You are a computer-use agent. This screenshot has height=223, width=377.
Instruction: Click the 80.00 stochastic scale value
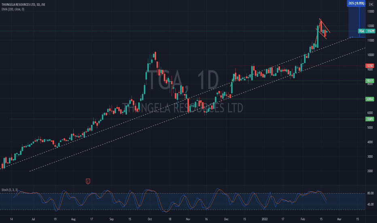click(370, 193)
